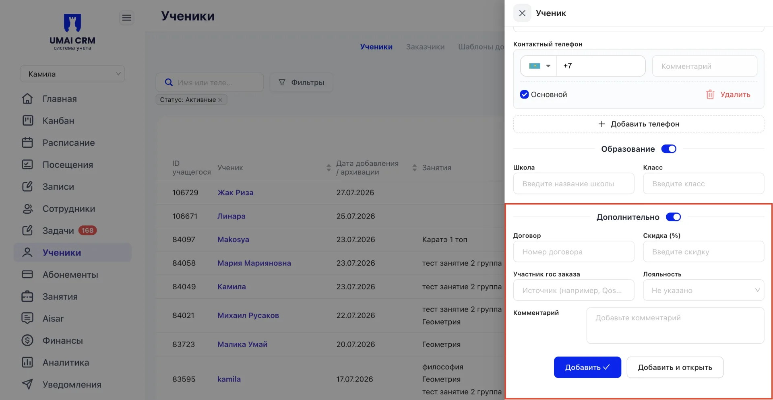The image size is (773, 400).
Task: Click Добавить и открыть button
Action: tap(675, 367)
